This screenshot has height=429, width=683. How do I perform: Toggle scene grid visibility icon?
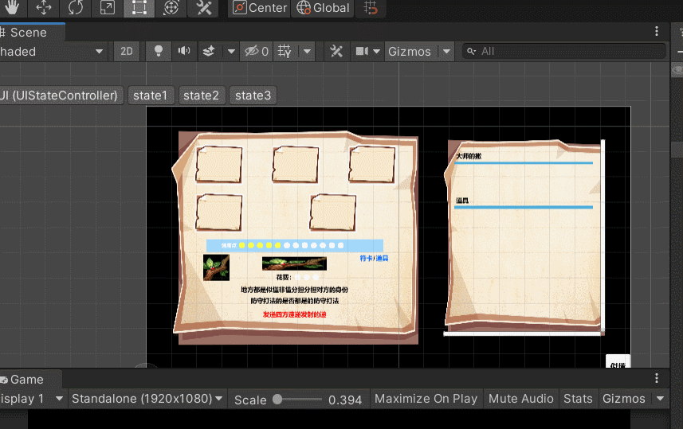click(x=285, y=52)
